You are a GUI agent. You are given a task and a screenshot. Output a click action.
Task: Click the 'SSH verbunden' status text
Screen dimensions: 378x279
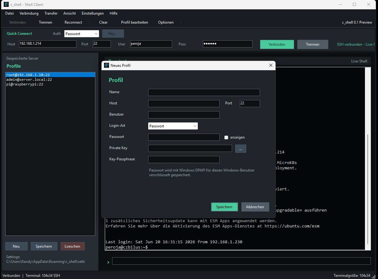coord(356,44)
